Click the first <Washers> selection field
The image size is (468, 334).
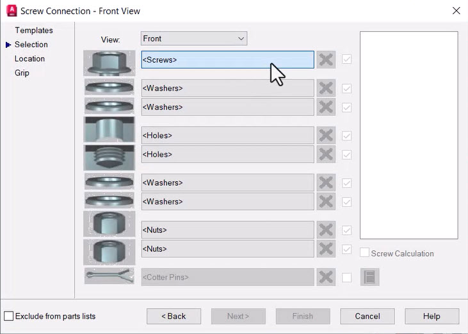pos(227,88)
